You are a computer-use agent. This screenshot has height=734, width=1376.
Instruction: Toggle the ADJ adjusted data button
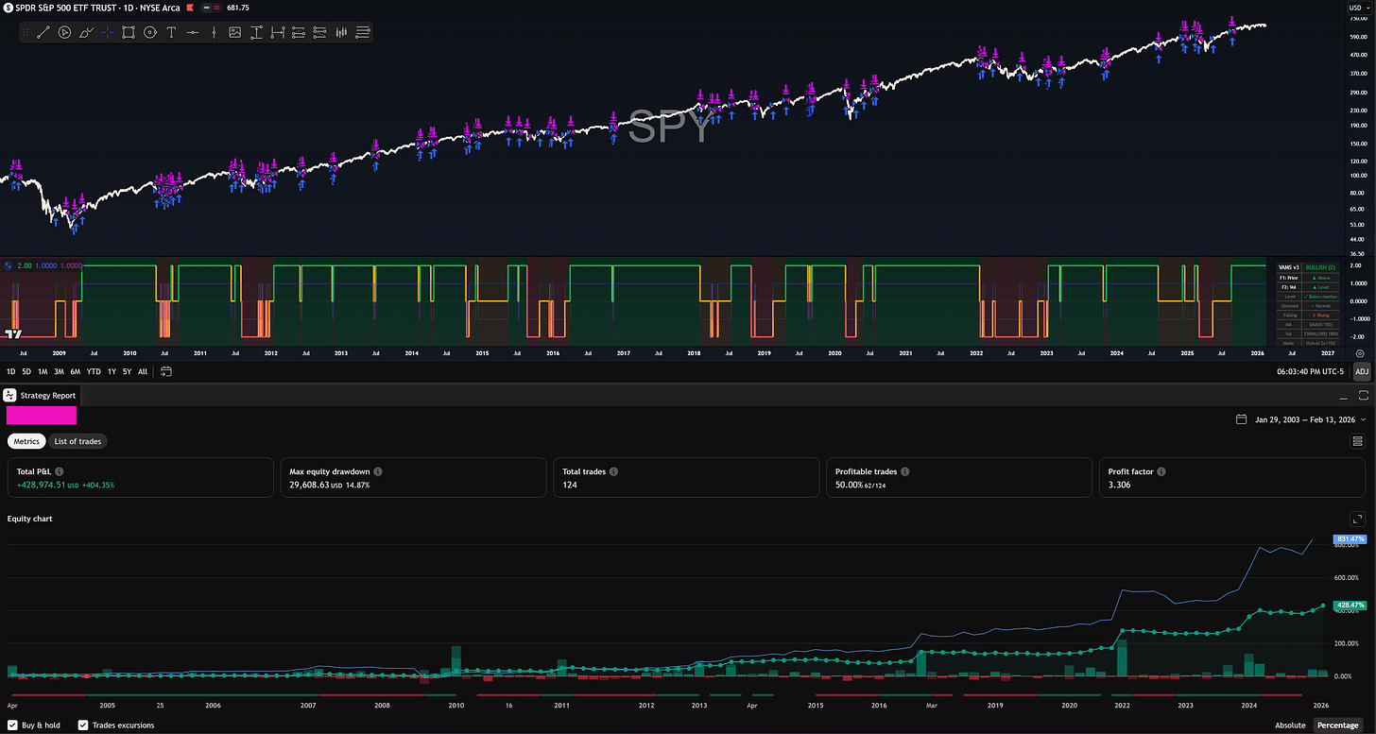coord(1362,371)
